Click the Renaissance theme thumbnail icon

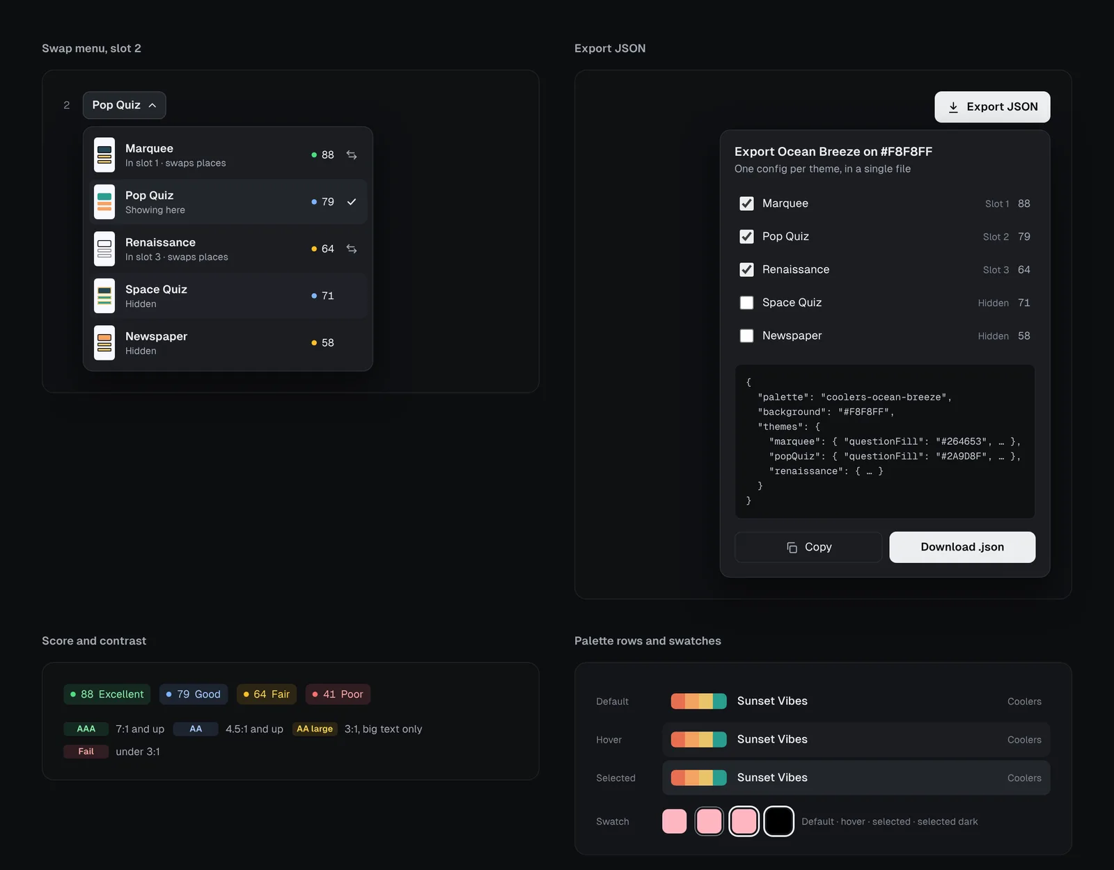pyautogui.click(x=104, y=248)
